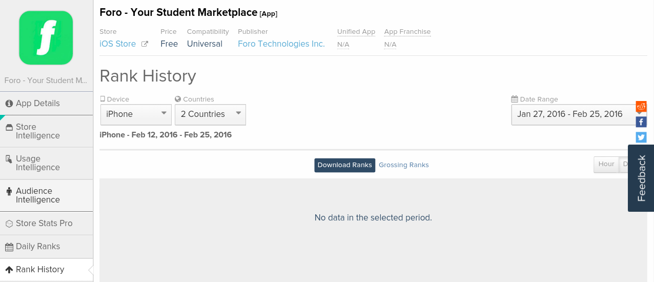Open App Details sidebar item
The image size is (654, 282).
(x=38, y=104)
